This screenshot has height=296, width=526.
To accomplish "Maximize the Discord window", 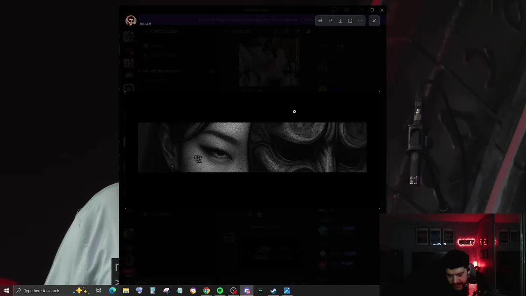I will click(x=372, y=10).
